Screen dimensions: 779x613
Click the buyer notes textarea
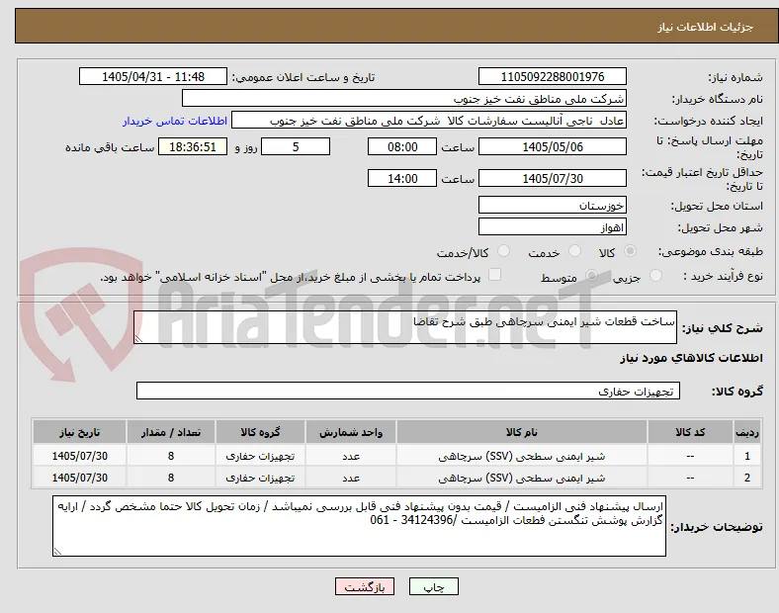click(x=359, y=526)
